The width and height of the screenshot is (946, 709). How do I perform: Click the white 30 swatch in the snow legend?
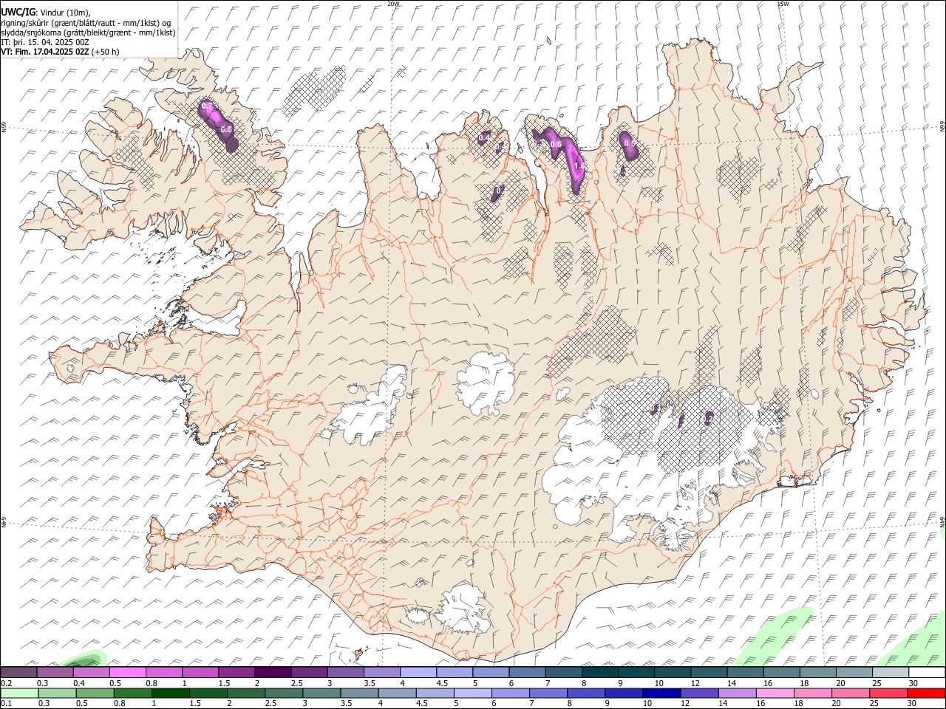(927, 672)
